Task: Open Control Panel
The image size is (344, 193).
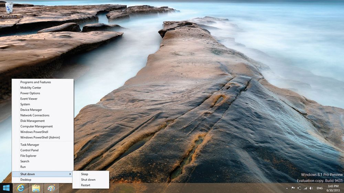Action: 43,150
